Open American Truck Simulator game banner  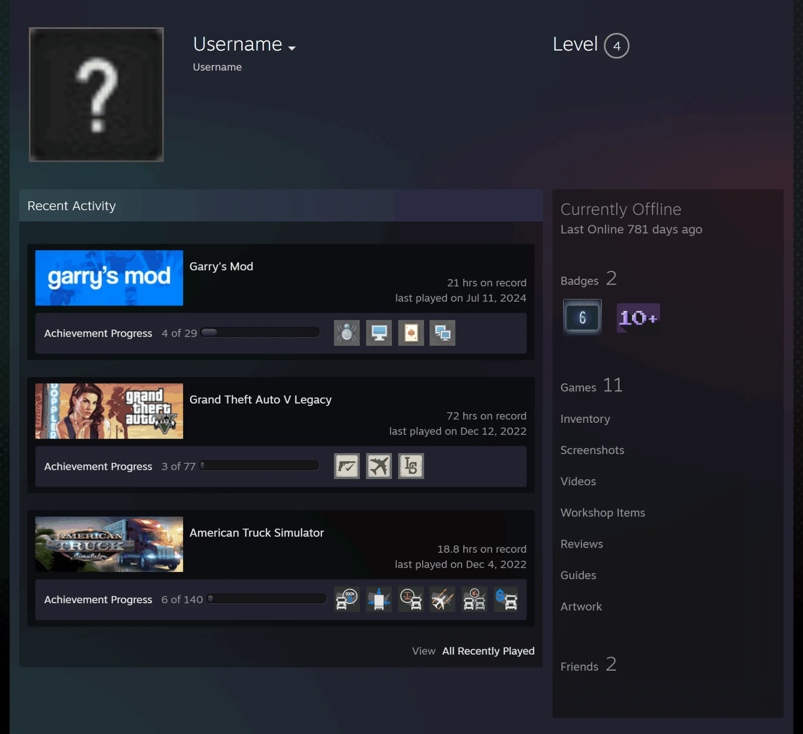(109, 544)
